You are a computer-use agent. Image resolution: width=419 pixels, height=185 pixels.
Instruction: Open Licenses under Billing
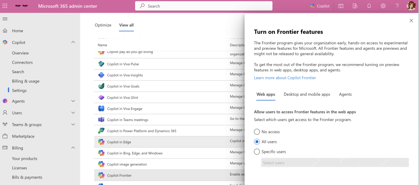pyautogui.click(x=19, y=168)
